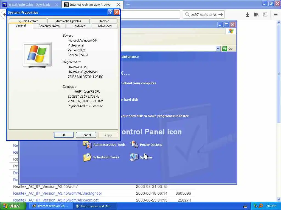Switch to the Performance and Maintenance taskbar button

point(95,206)
